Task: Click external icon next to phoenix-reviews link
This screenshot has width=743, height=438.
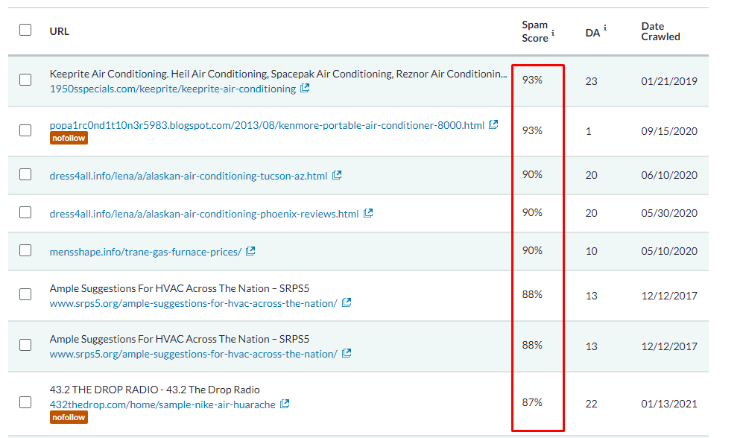Action: click(x=368, y=214)
